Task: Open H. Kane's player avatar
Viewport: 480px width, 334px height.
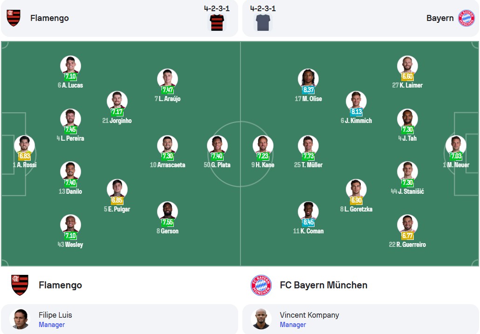Action: pos(263,145)
